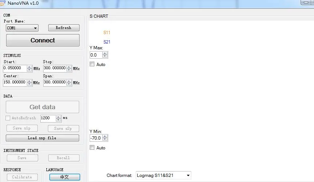Click the Load snp file button
Image resolution: width=314 pixels, height=182 pixels.
coord(42,138)
